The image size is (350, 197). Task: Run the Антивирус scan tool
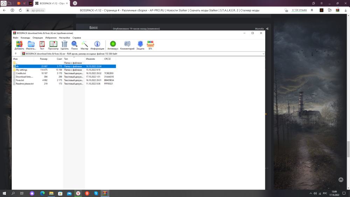click(x=113, y=45)
